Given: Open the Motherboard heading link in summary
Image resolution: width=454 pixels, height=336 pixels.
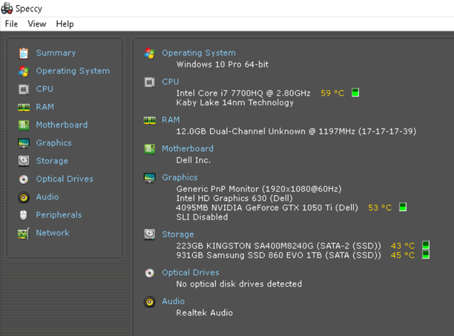Looking at the screenshot, I should pyautogui.click(x=187, y=148).
